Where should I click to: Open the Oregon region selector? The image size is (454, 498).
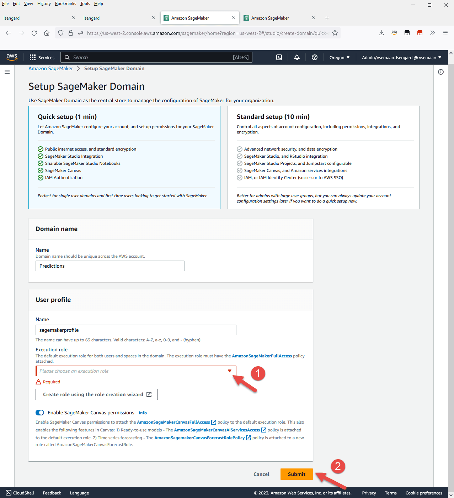tap(340, 57)
